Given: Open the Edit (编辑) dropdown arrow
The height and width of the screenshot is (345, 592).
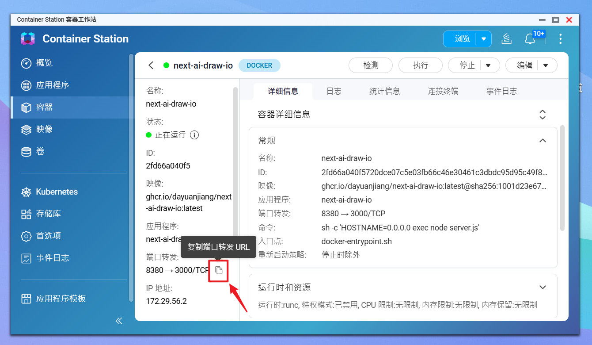Looking at the screenshot, I should tap(546, 65).
